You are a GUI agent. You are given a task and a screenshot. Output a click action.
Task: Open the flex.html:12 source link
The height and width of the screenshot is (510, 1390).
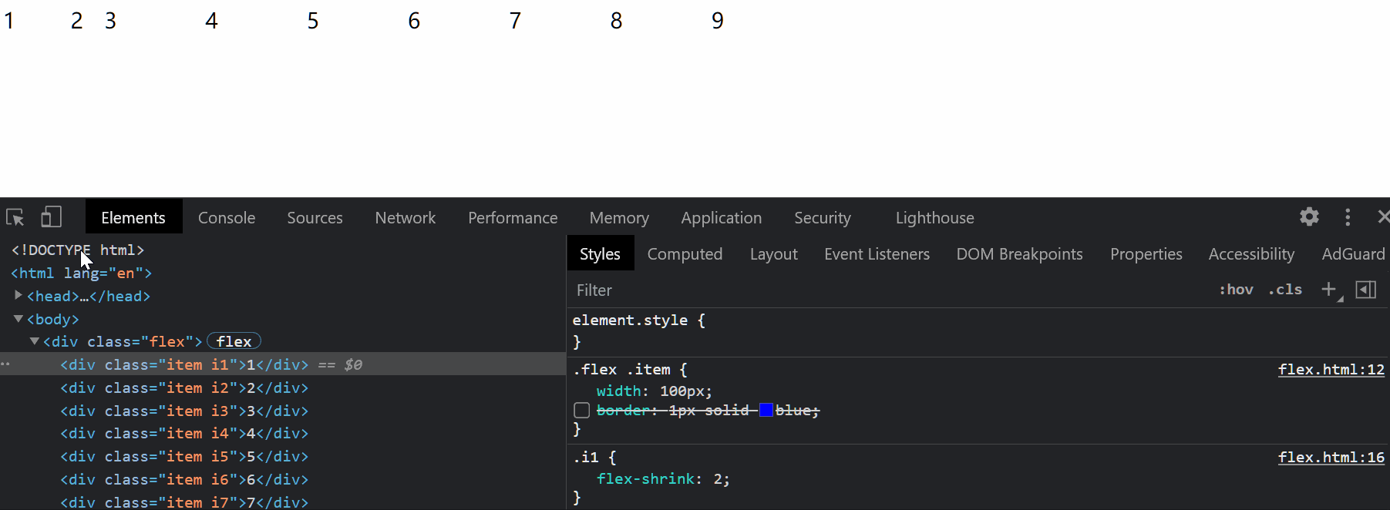[x=1331, y=370]
